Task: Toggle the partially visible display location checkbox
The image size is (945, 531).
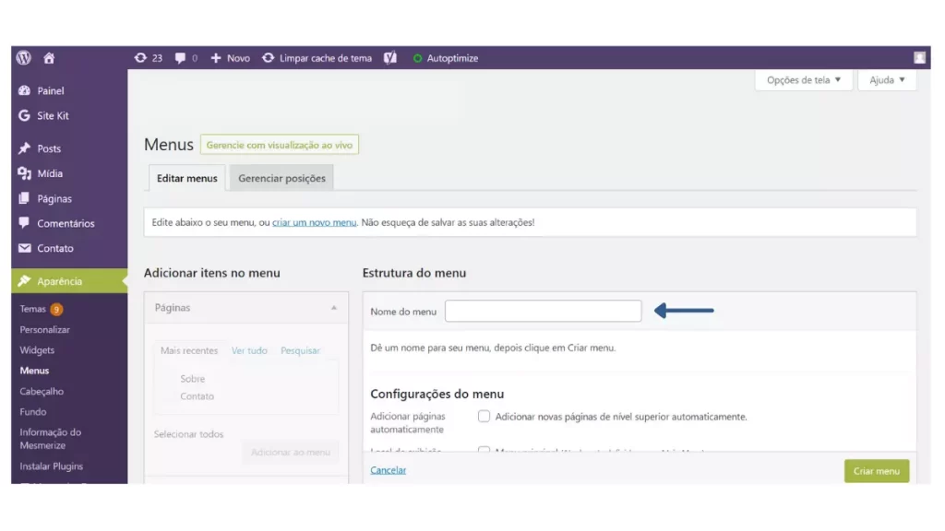Action: pos(484,449)
